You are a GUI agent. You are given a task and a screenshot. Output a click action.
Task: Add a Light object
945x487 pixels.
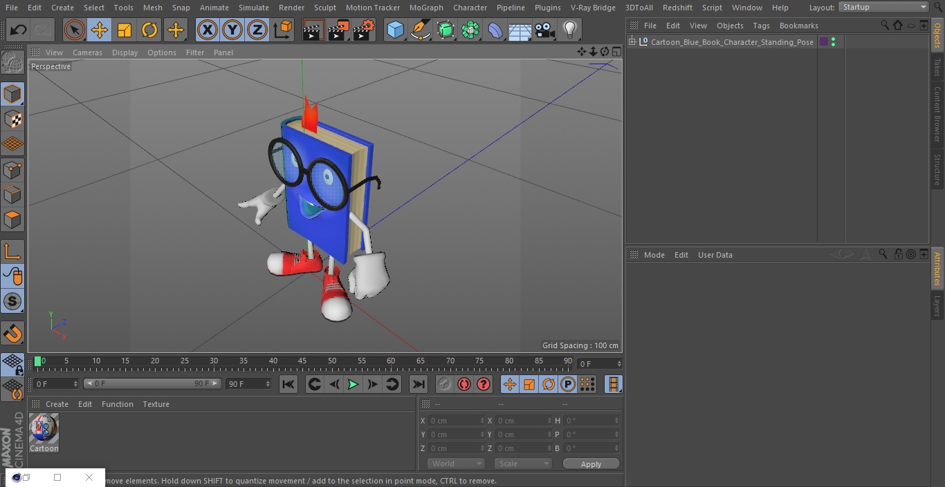click(570, 30)
